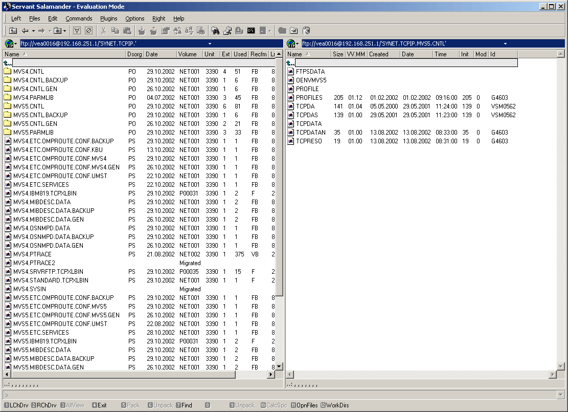Open the Files menu
Screen dimensions: 568x412
tap(35, 18)
